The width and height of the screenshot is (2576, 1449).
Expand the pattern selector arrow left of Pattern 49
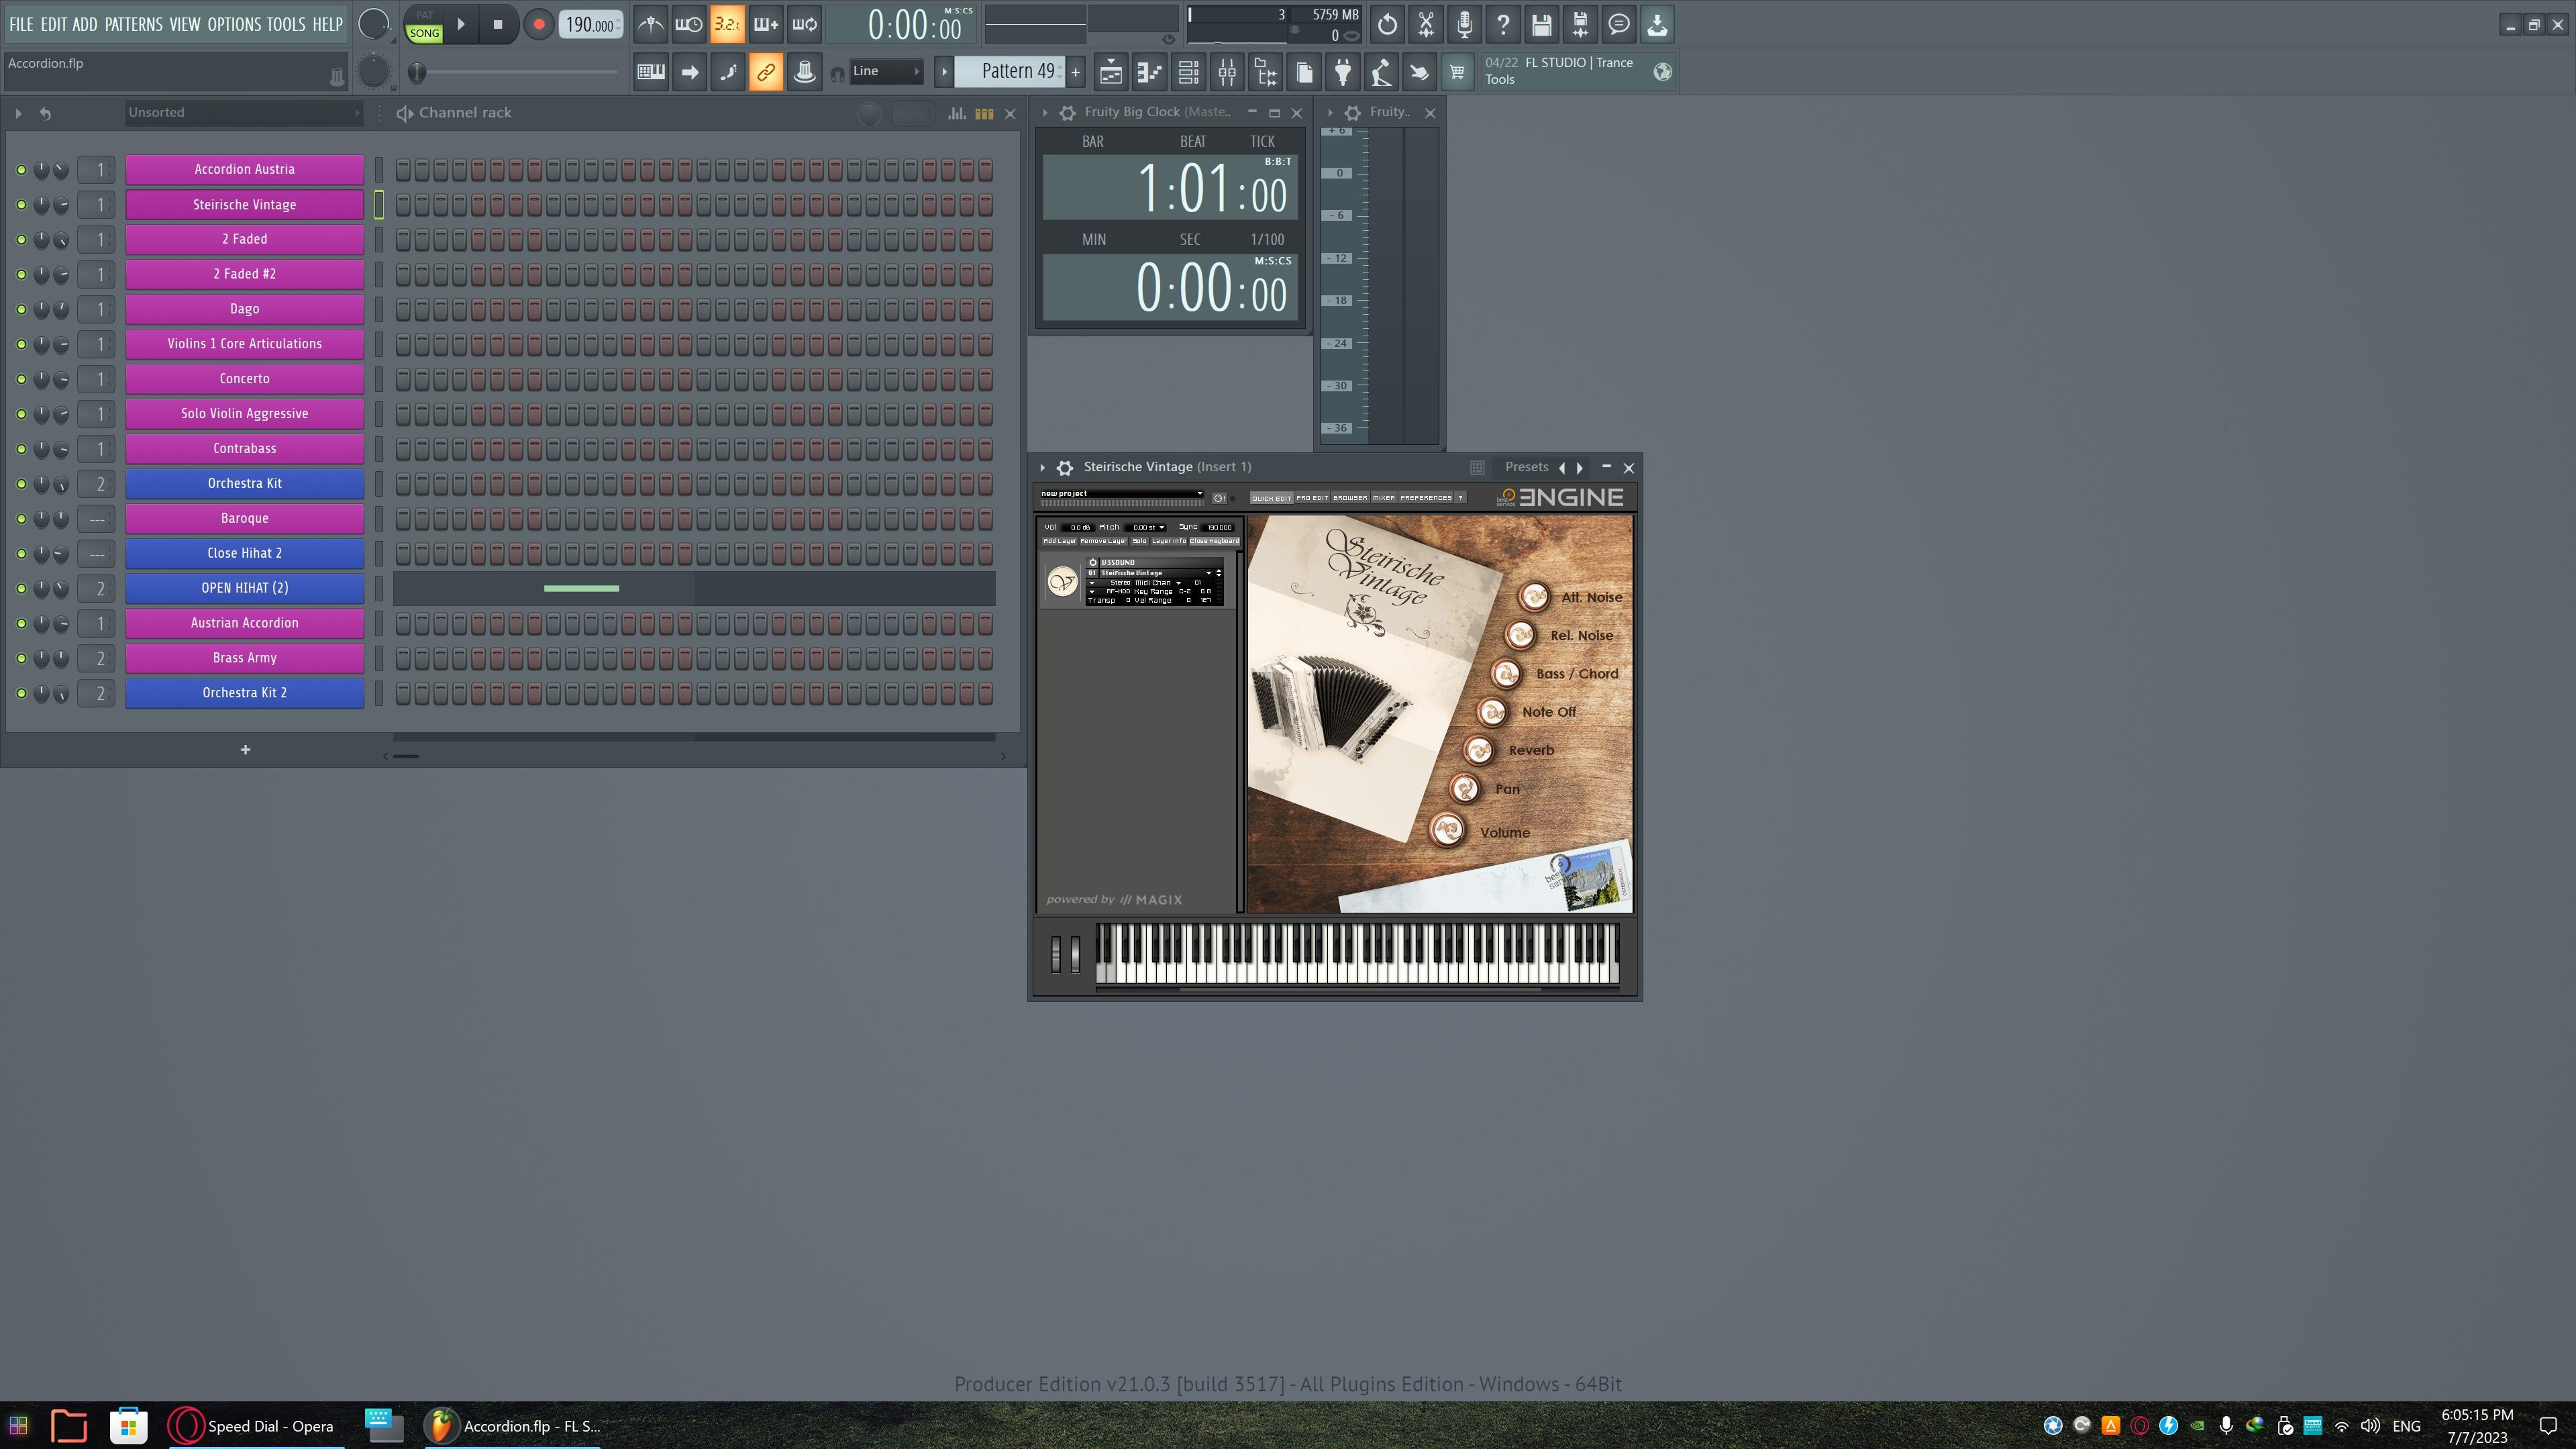[943, 71]
